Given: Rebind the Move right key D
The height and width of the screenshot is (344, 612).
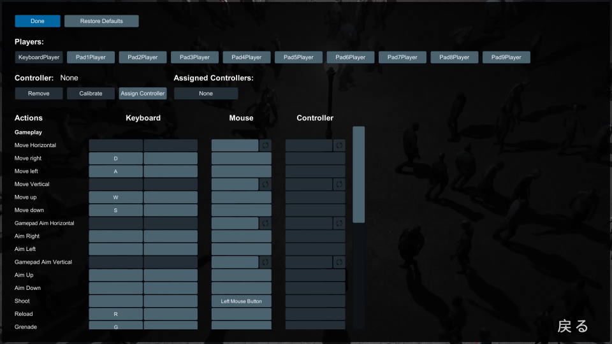Looking at the screenshot, I should (x=115, y=159).
